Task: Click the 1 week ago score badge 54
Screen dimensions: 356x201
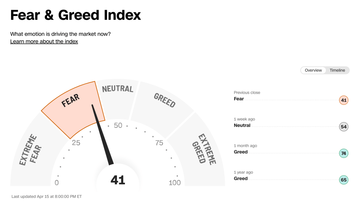Action: tap(343, 127)
